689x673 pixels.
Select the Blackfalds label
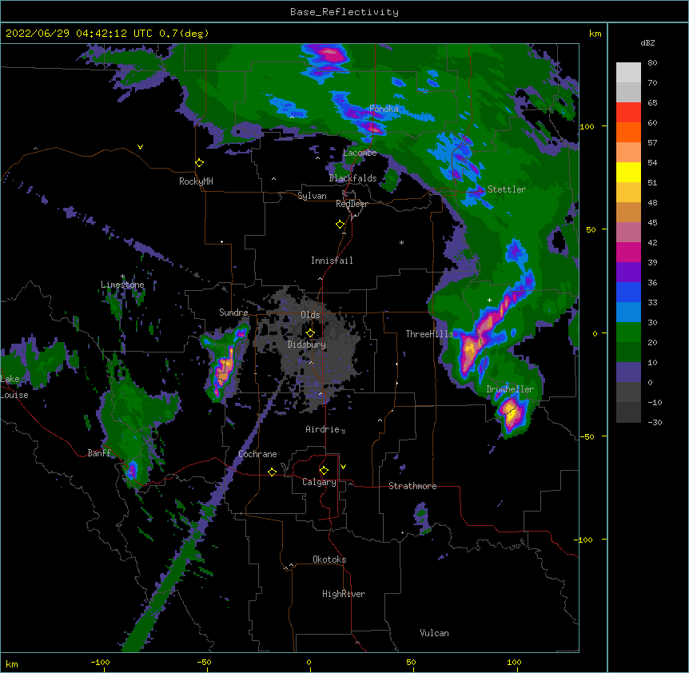(x=352, y=178)
